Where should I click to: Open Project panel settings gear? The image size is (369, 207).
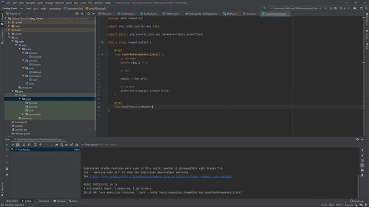(88, 14)
